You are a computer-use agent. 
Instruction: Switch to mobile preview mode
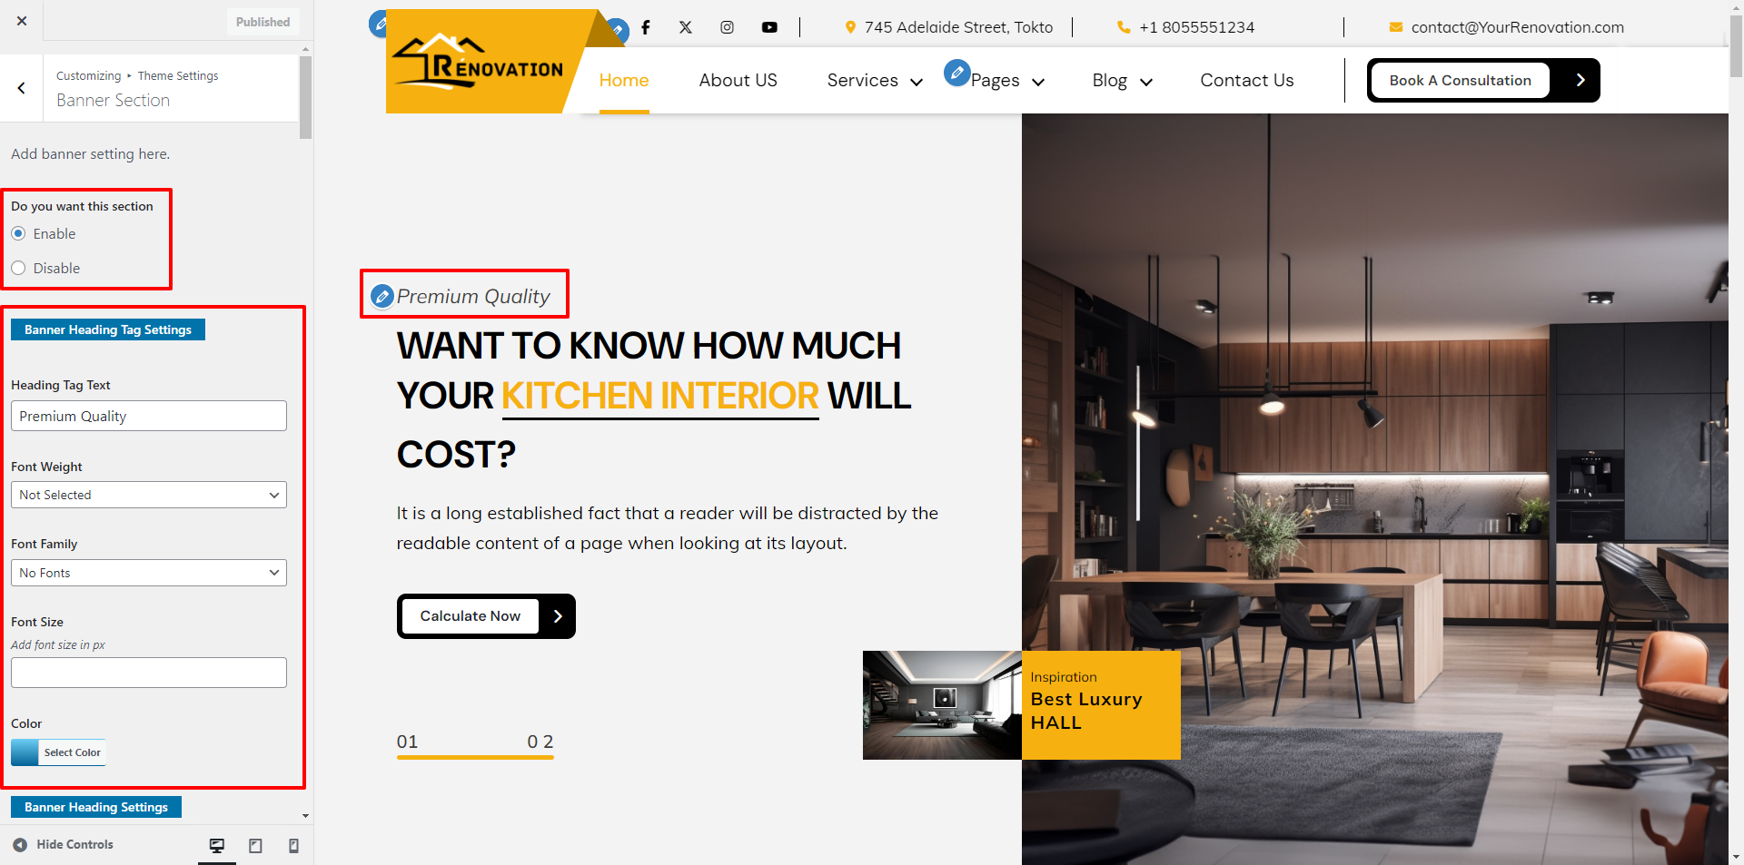pyautogui.click(x=293, y=845)
